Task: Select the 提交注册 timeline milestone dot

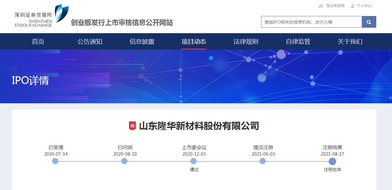Action: tap(263, 160)
